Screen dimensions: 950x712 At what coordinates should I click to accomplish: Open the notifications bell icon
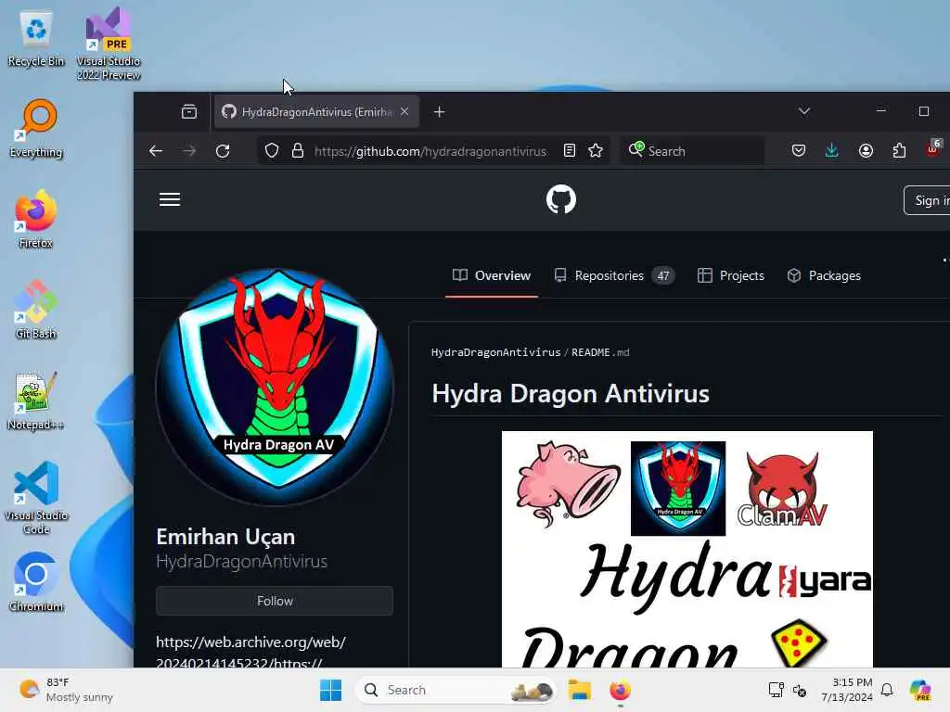[x=887, y=690]
